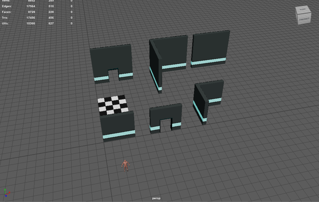
Task: Click the 17564 edge count value
Action: [x=31, y=6]
